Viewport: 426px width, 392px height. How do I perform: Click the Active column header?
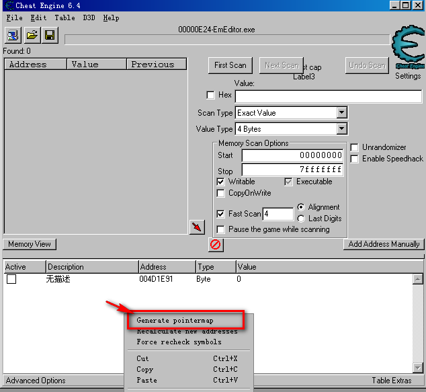click(24, 267)
